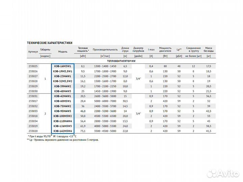Click the Тепловая мощность column header
The image size is (243, 182).
point(84,50)
